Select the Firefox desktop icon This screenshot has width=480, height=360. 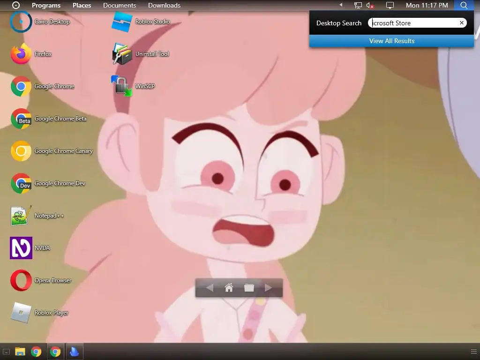(x=21, y=54)
